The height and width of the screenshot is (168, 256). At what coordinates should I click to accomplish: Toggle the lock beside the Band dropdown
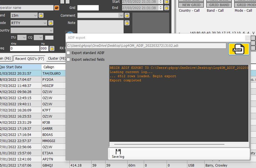[x=41, y=15]
